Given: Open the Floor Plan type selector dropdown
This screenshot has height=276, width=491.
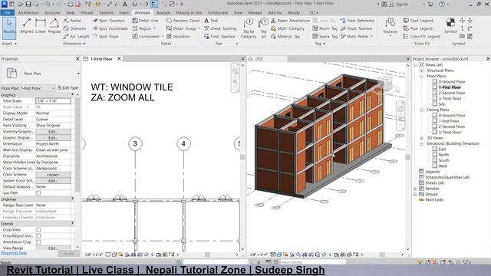Looking at the screenshot, I should tap(78, 74).
